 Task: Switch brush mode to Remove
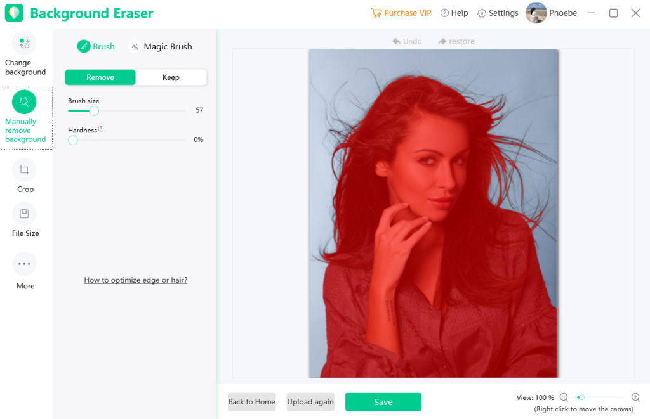pos(100,77)
